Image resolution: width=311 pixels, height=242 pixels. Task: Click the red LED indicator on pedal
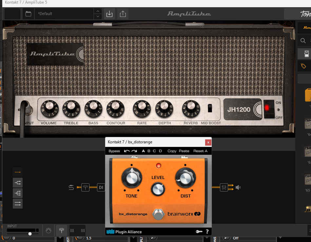159,166
